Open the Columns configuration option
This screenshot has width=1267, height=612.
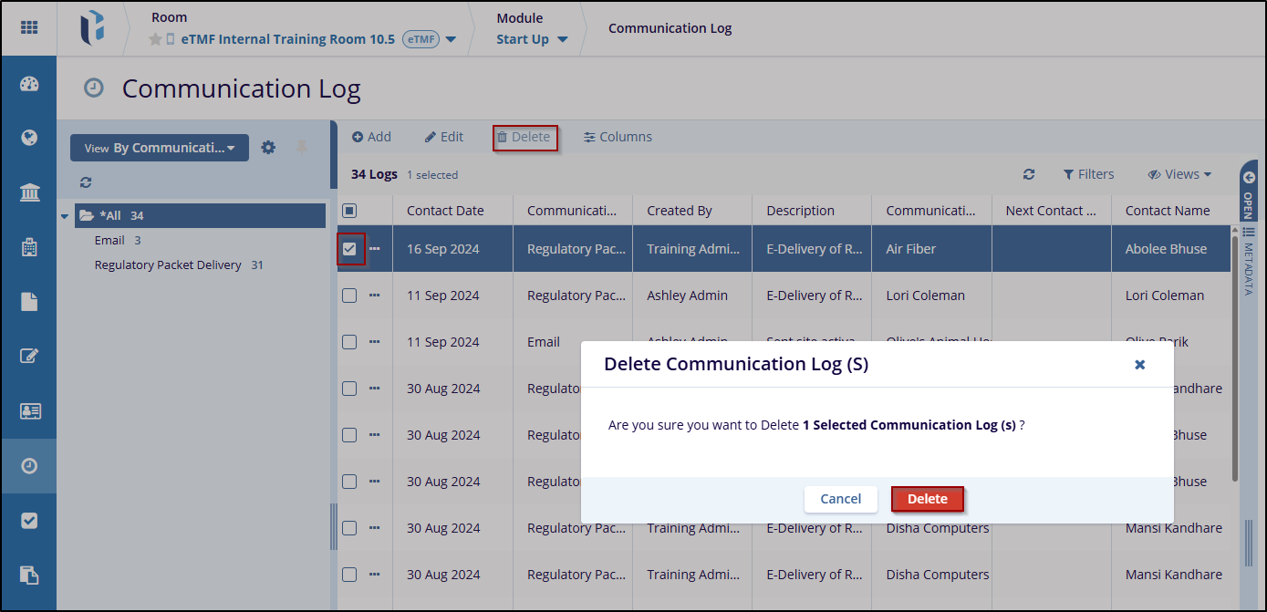[x=618, y=137]
